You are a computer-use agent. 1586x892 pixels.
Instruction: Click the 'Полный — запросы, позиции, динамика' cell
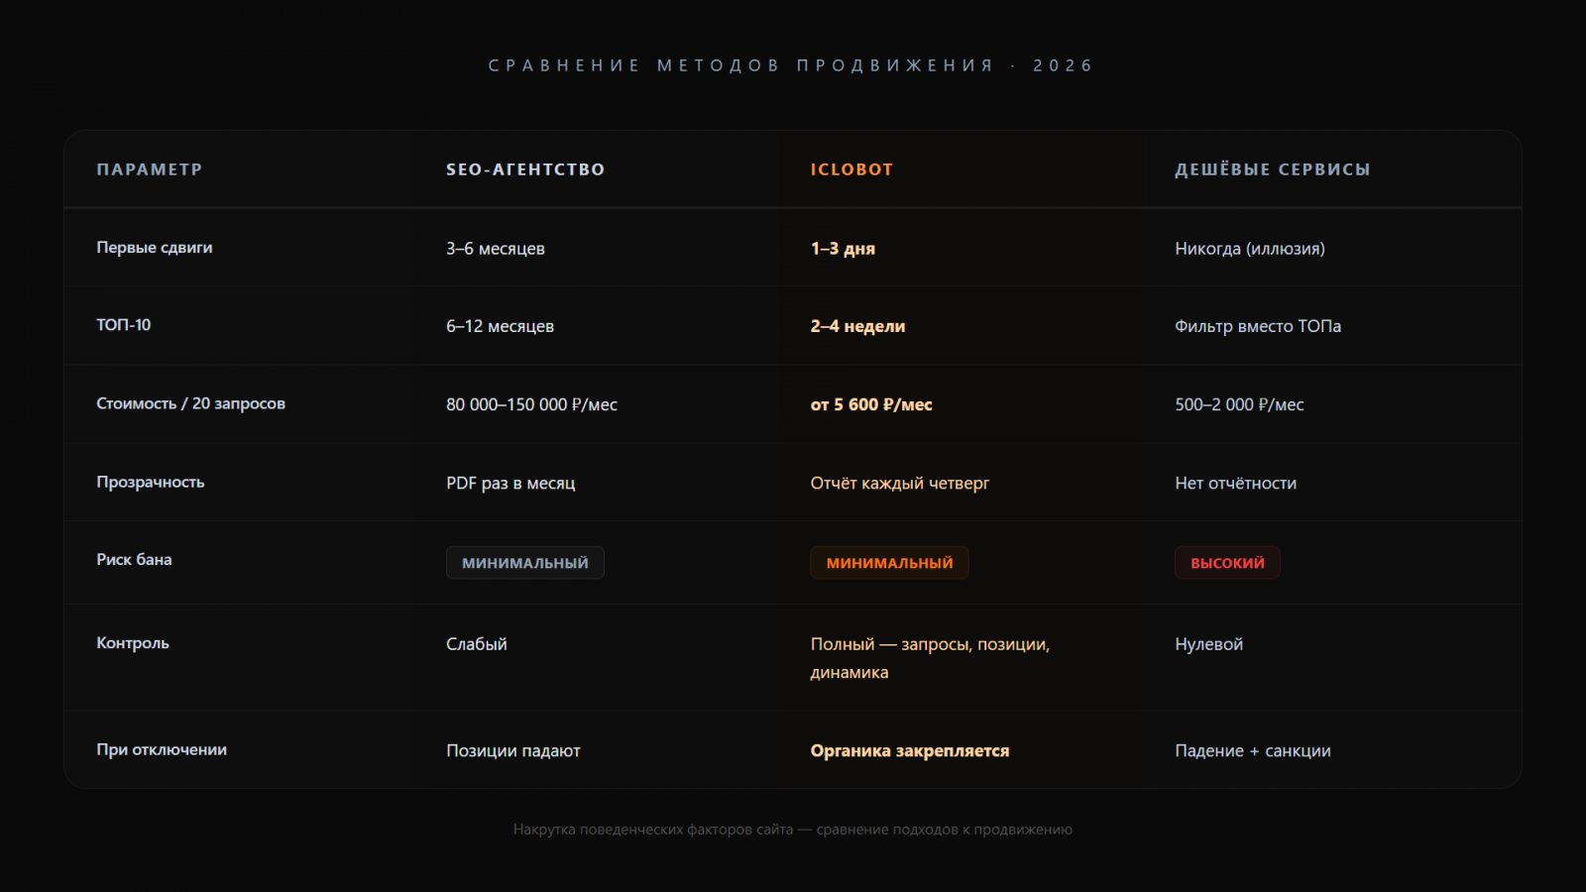click(x=930, y=658)
